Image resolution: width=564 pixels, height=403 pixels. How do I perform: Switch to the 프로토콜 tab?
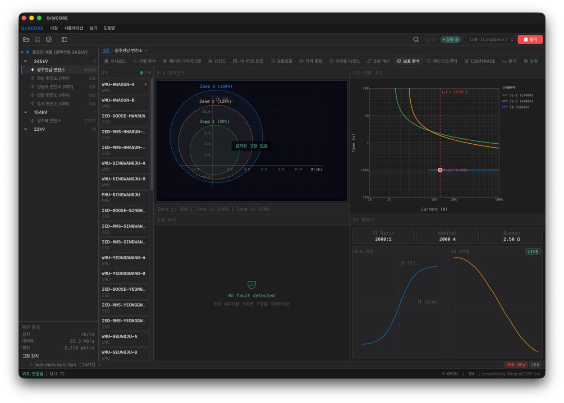tap(281, 61)
